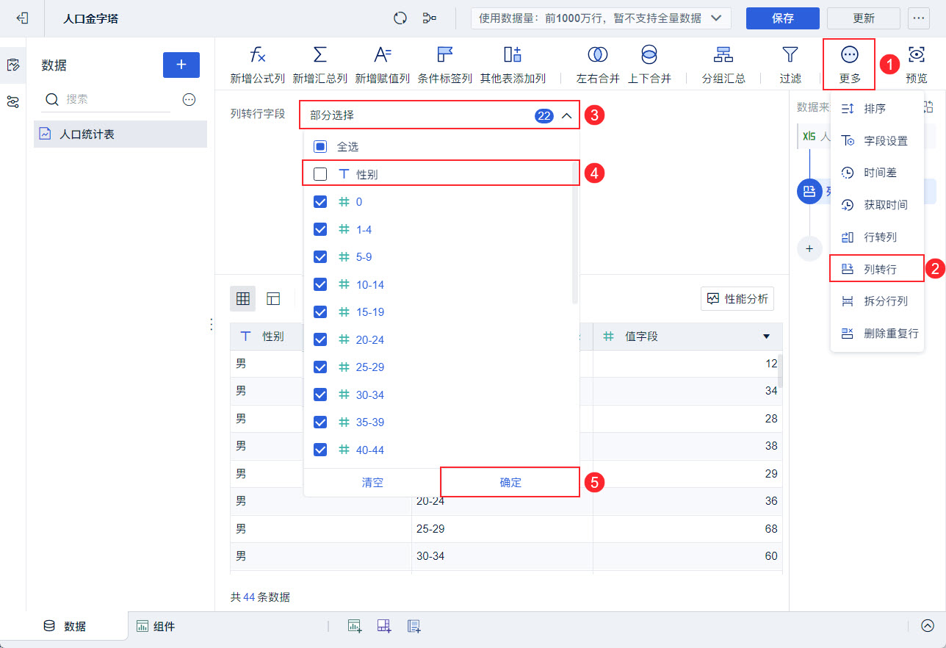The height and width of the screenshot is (648, 946).
Task: Choose 时间差 from the more menu
Action: pos(877,173)
